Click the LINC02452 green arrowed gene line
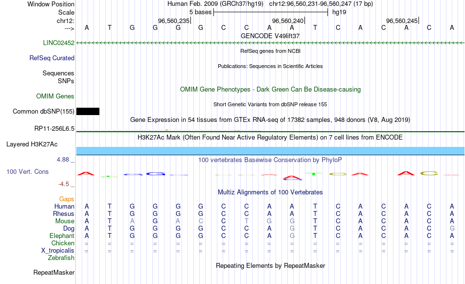Screen dimensions: 465x284 (x=270, y=43)
